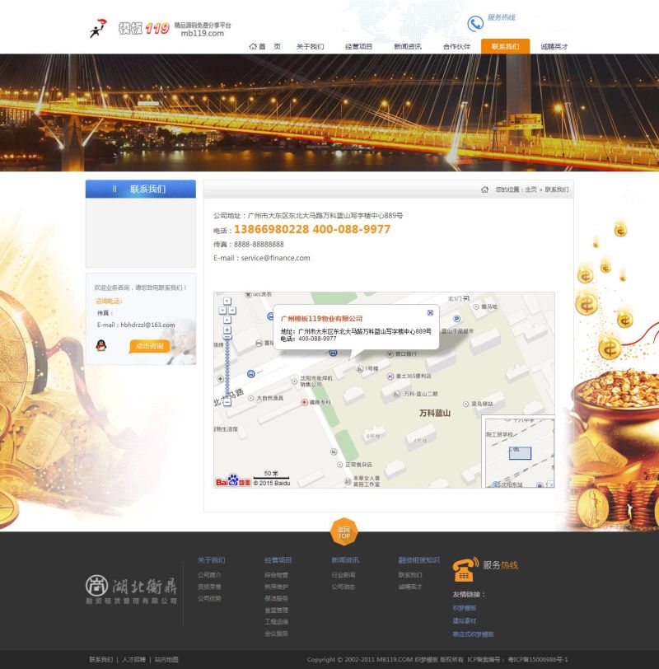Open the 诚聘英才 navigation tab

554,46
